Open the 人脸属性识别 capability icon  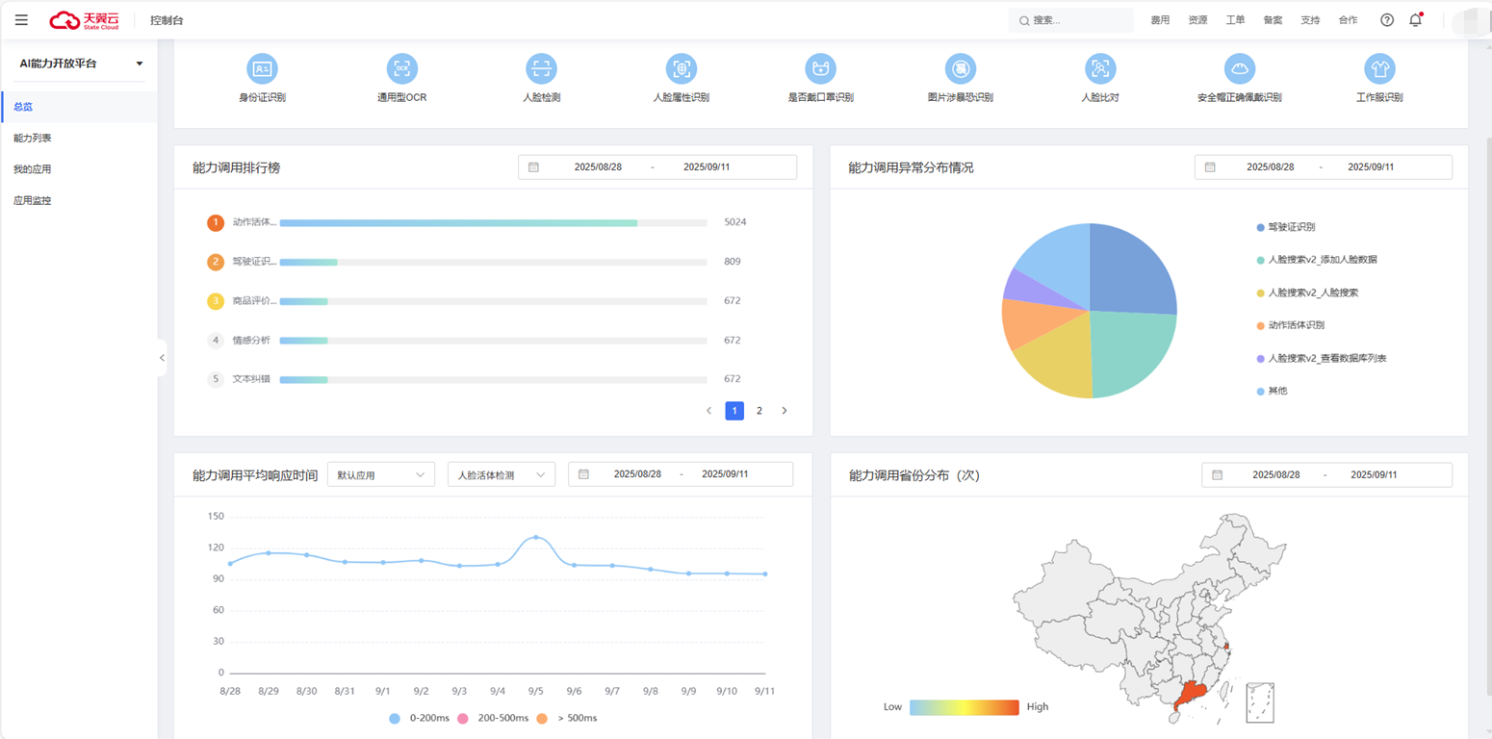pyautogui.click(x=682, y=68)
